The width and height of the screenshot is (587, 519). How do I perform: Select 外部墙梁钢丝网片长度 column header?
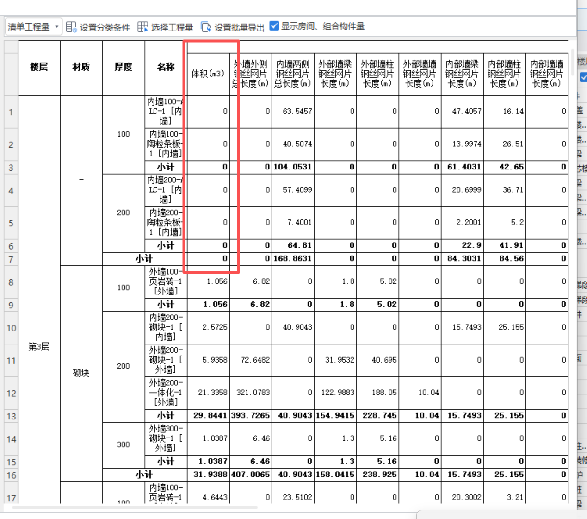point(335,74)
